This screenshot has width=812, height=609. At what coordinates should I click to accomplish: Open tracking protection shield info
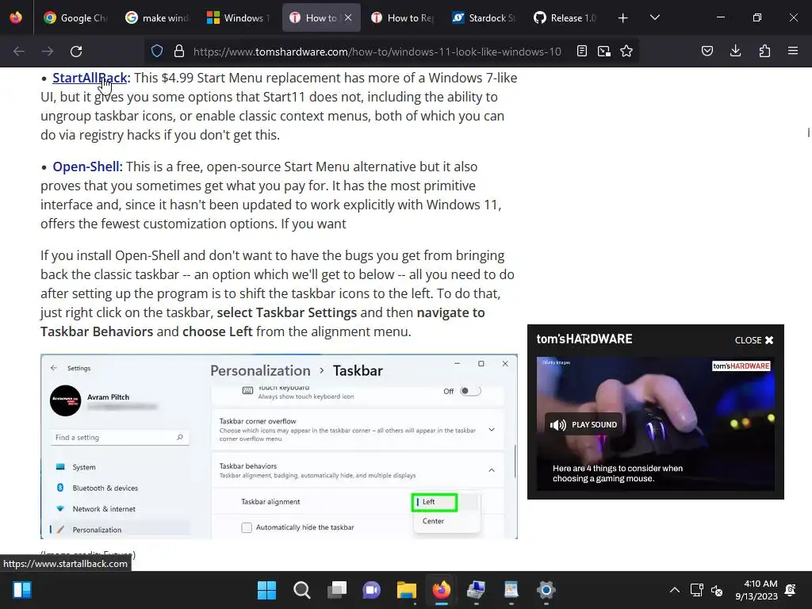(x=157, y=52)
